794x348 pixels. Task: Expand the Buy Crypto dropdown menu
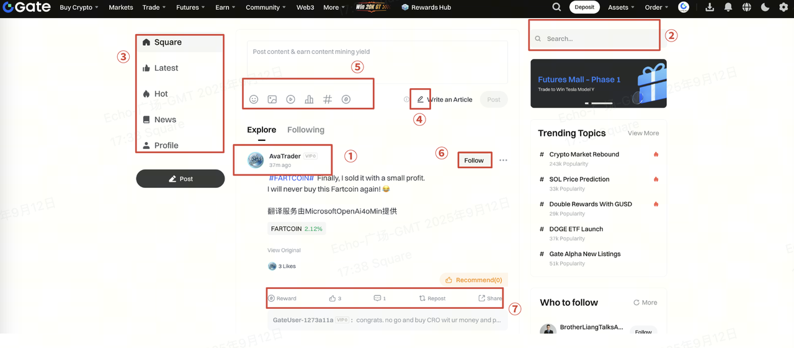click(x=79, y=7)
